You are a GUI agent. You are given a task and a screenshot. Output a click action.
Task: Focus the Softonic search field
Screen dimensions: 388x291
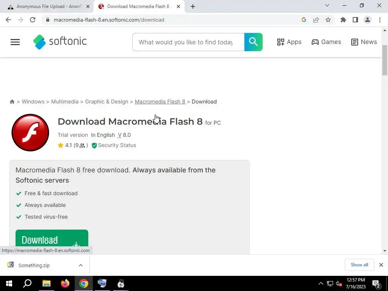[x=188, y=42]
